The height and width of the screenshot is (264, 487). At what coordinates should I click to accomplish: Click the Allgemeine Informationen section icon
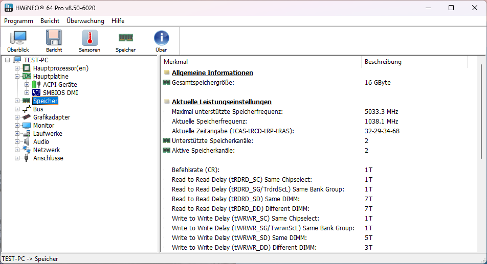[166, 73]
